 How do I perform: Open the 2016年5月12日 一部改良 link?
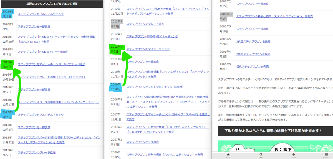tap(34, 89)
